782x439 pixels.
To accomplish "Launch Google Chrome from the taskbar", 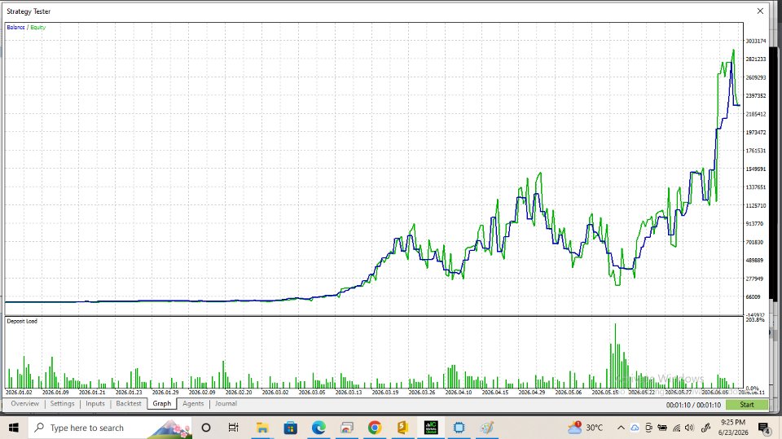I will click(375, 428).
